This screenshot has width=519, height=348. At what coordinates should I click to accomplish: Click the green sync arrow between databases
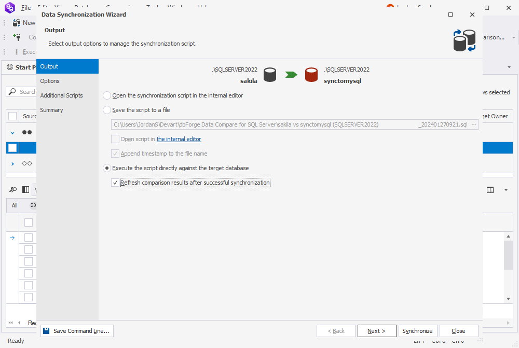[x=291, y=74]
